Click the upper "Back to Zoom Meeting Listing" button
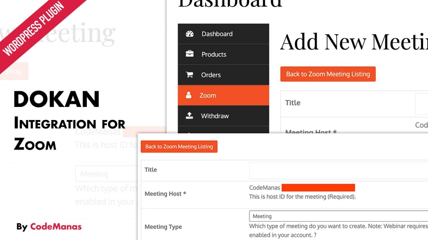428x240 pixels. tap(328, 74)
